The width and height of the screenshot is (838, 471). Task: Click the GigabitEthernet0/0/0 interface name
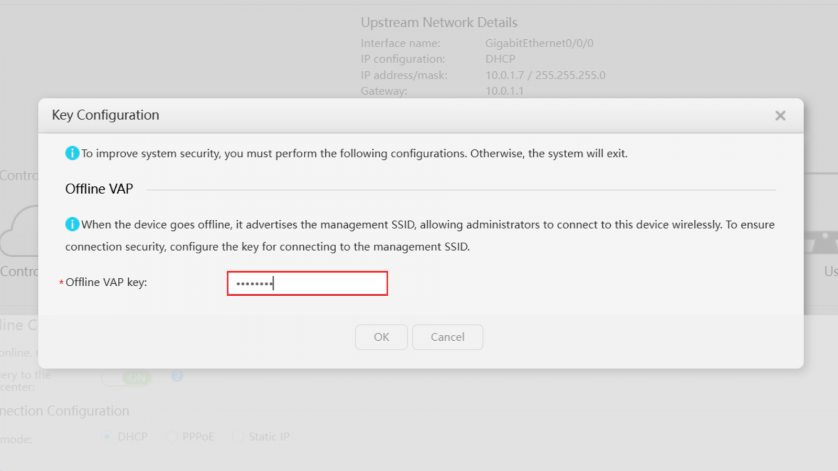point(539,43)
